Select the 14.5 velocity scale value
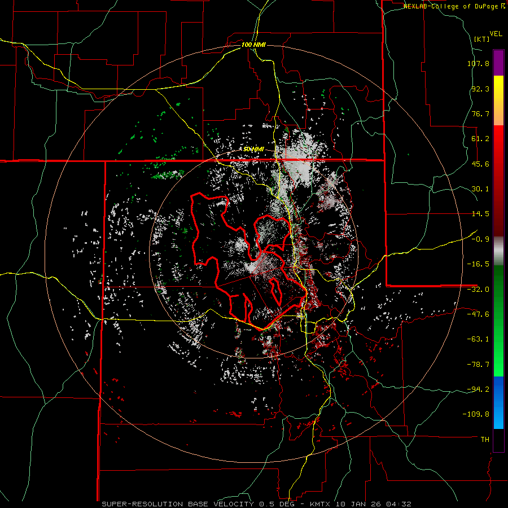 pyautogui.click(x=480, y=214)
